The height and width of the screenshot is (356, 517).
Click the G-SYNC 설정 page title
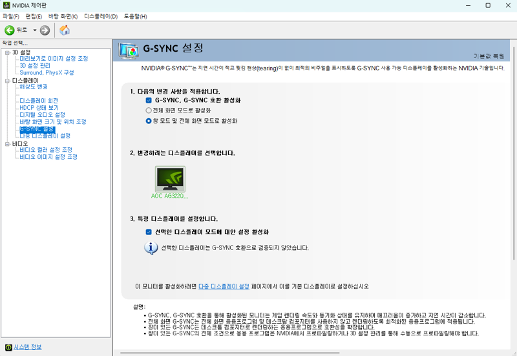(173, 48)
